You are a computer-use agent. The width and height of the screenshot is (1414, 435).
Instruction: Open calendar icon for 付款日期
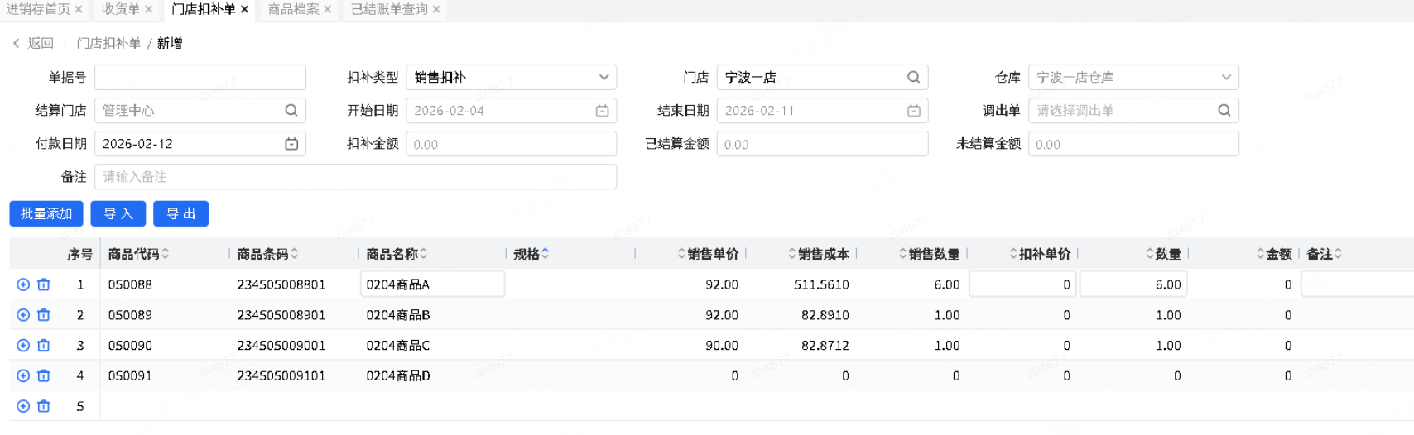coord(291,144)
